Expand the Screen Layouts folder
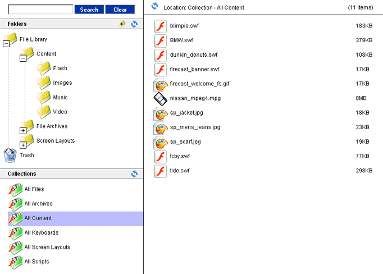Screen dimensions: 383x274 pyautogui.click(x=23, y=145)
